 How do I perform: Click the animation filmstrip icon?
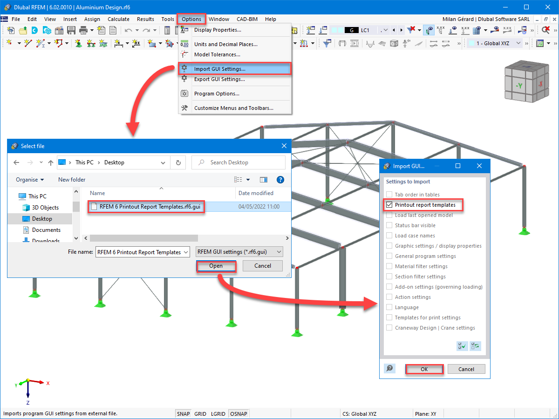coord(354,43)
